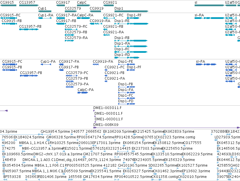Open transcript CG9915-RC
The image size is (240, 181).
(8, 18)
